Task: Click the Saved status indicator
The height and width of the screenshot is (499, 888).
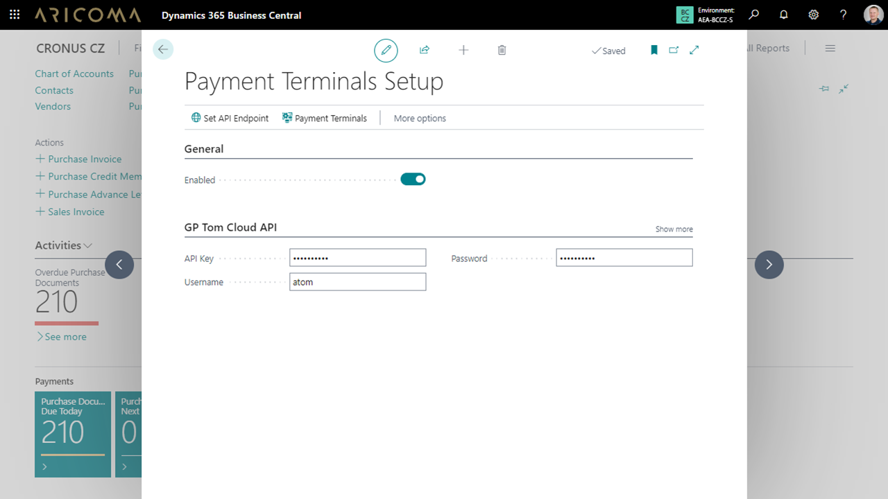Action: [x=608, y=51]
